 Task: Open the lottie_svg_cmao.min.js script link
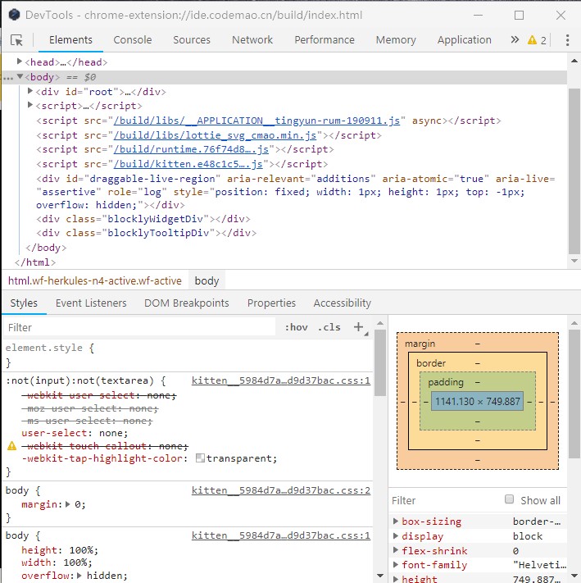tap(215, 135)
